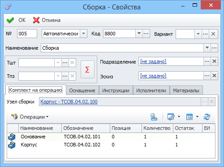Sort by Количество column header
Viewport: 224px width, 167px height.
click(157, 128)
